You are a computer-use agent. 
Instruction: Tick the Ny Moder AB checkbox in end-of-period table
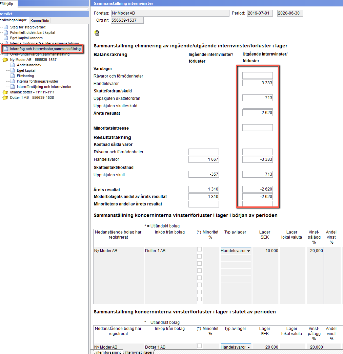point(199,346)
